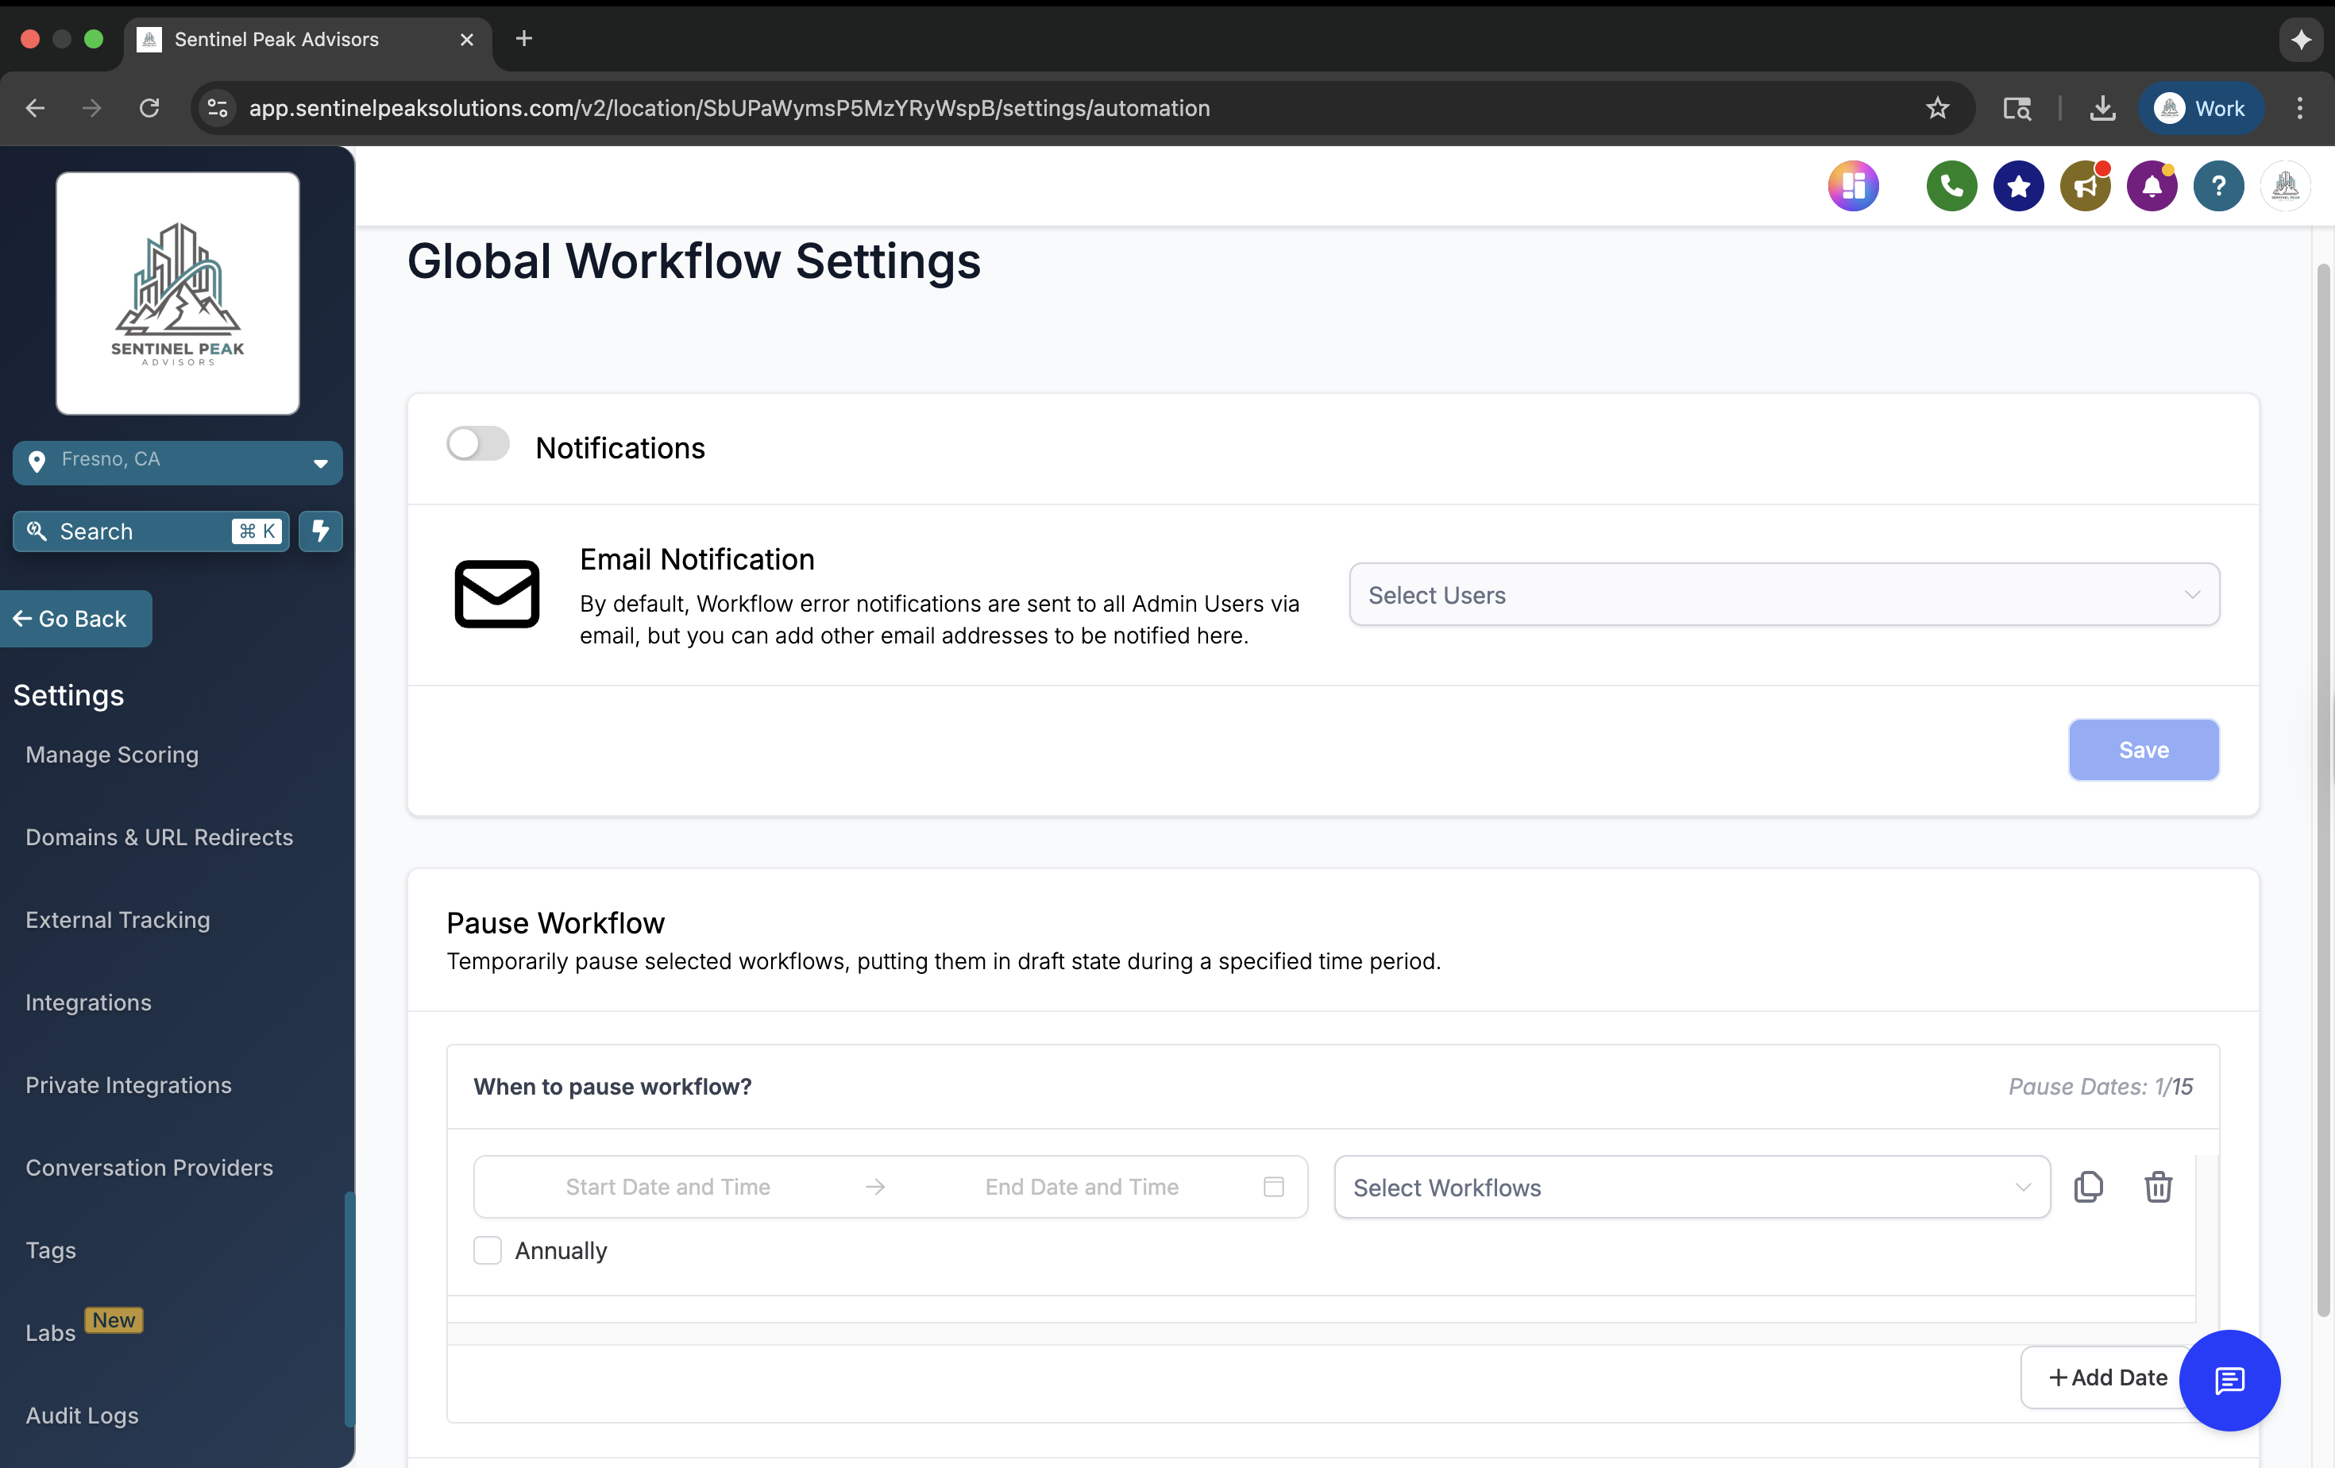Click the Start Date and Time field
The height and width of the screenshot is (1468, 2335).
[x=668, y=1186]
